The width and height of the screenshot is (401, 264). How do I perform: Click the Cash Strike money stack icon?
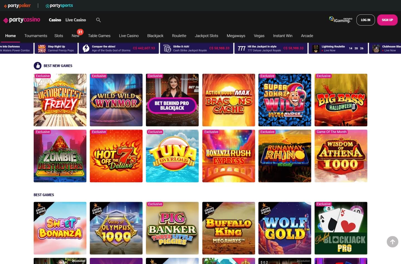pyautogui.click(x=167, y=49)
